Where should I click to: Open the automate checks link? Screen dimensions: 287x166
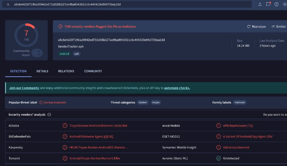coord(177,88)
